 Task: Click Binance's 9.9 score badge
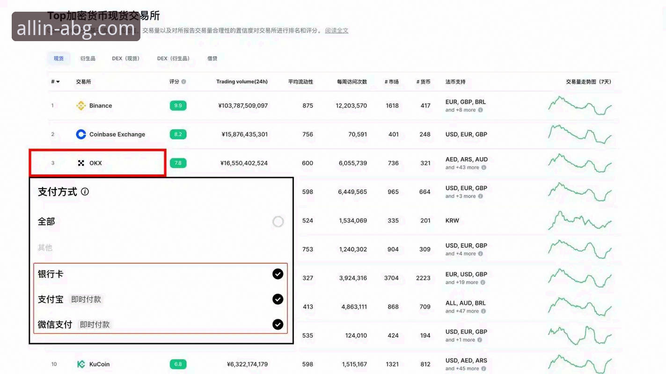click(178, 106)
